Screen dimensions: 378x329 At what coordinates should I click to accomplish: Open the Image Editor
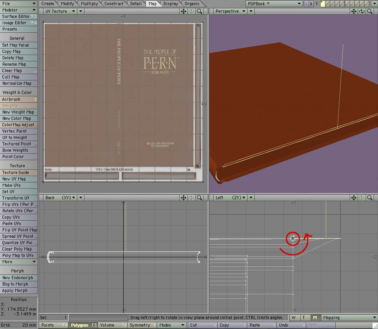pos(19,23)
